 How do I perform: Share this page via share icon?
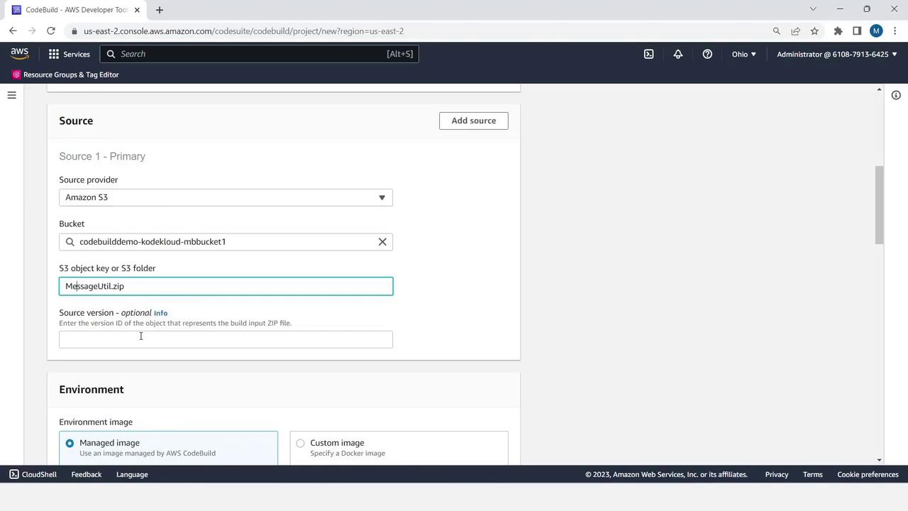795,31
